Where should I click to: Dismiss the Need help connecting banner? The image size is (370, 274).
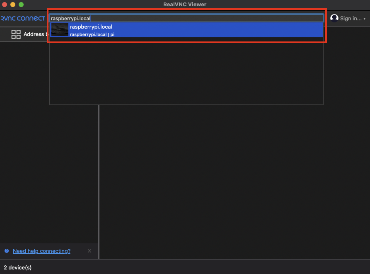tap(89, 251)
